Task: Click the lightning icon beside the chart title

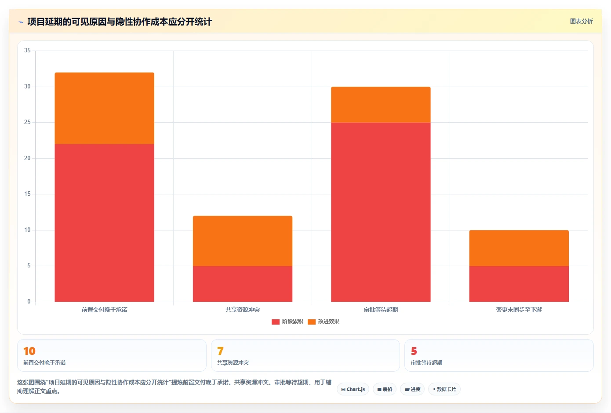Action: (x=21, y=22)
